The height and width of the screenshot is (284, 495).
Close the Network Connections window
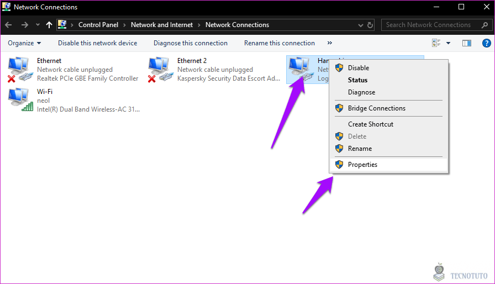[486, 7]
